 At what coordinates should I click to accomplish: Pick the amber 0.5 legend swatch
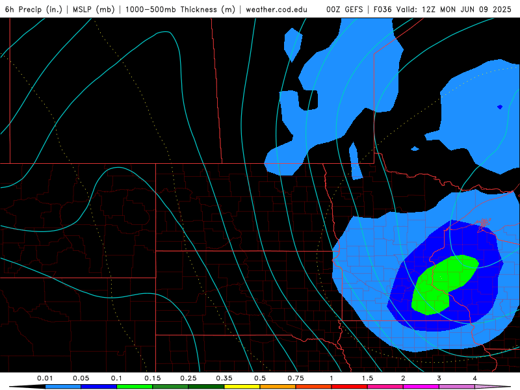[278, 387]
